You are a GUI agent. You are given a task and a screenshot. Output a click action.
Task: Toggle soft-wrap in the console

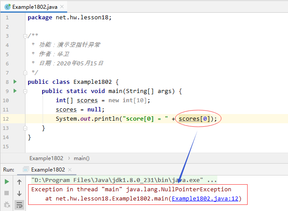tap(19, 205)
